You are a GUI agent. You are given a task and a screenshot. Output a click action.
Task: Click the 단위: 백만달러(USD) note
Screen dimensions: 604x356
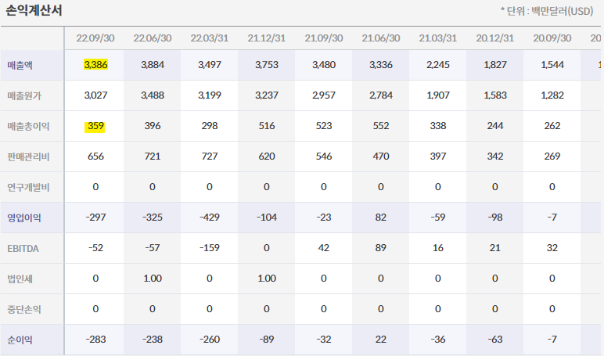pyautogui.click(x=547, y=11)
